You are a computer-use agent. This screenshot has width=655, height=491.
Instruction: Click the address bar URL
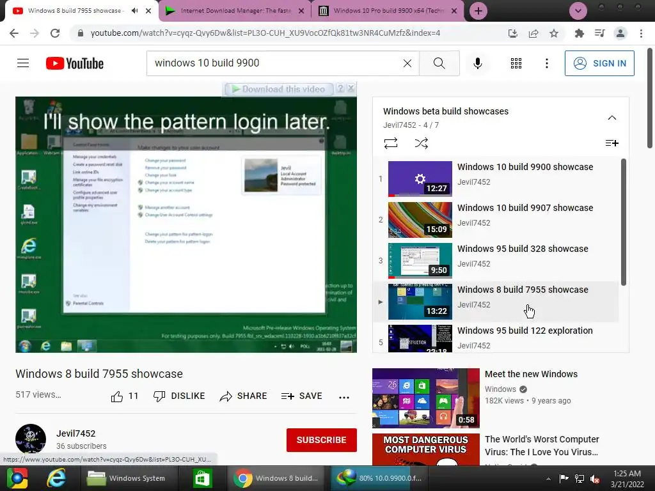point(265,33)
